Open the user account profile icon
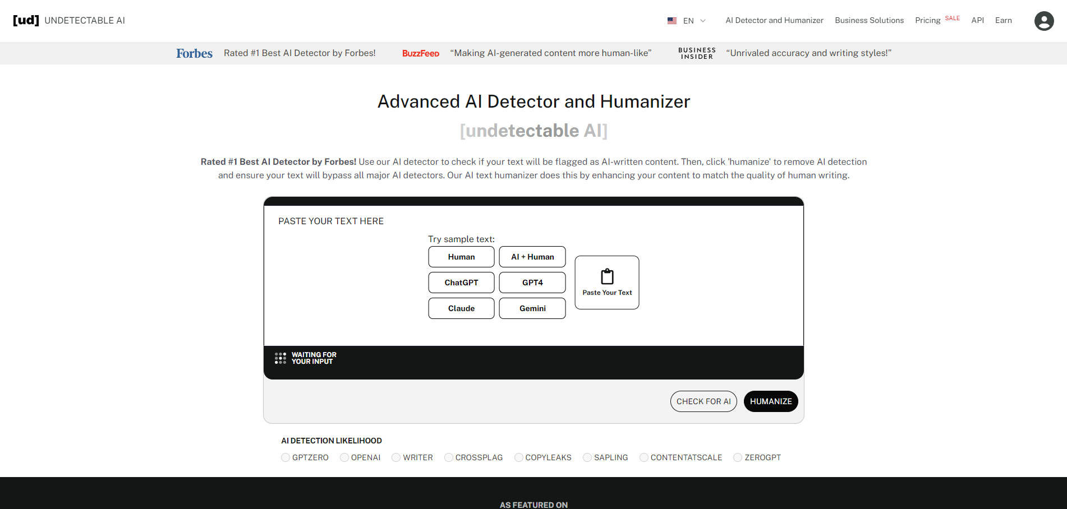Image resolution: width=1067 pixels, height=509 pixels. [1043, 21]
